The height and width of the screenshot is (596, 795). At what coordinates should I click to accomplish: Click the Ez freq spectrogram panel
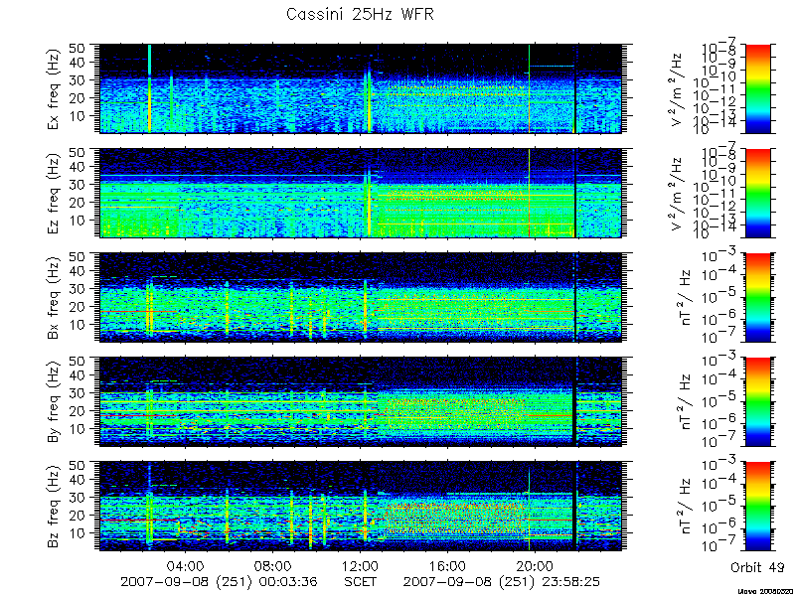(x=360, y=193)
